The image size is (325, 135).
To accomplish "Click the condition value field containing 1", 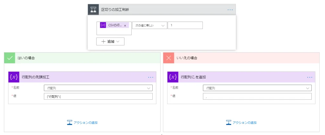I will click(x=185, y=25).
